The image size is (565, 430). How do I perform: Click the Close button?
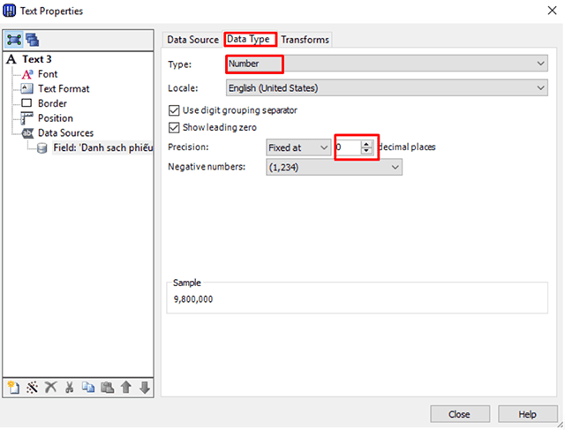(459, 414)
